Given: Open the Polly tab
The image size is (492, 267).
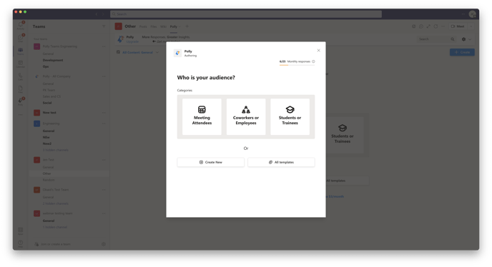Looking at the screenshot, I should click(174, 26).
